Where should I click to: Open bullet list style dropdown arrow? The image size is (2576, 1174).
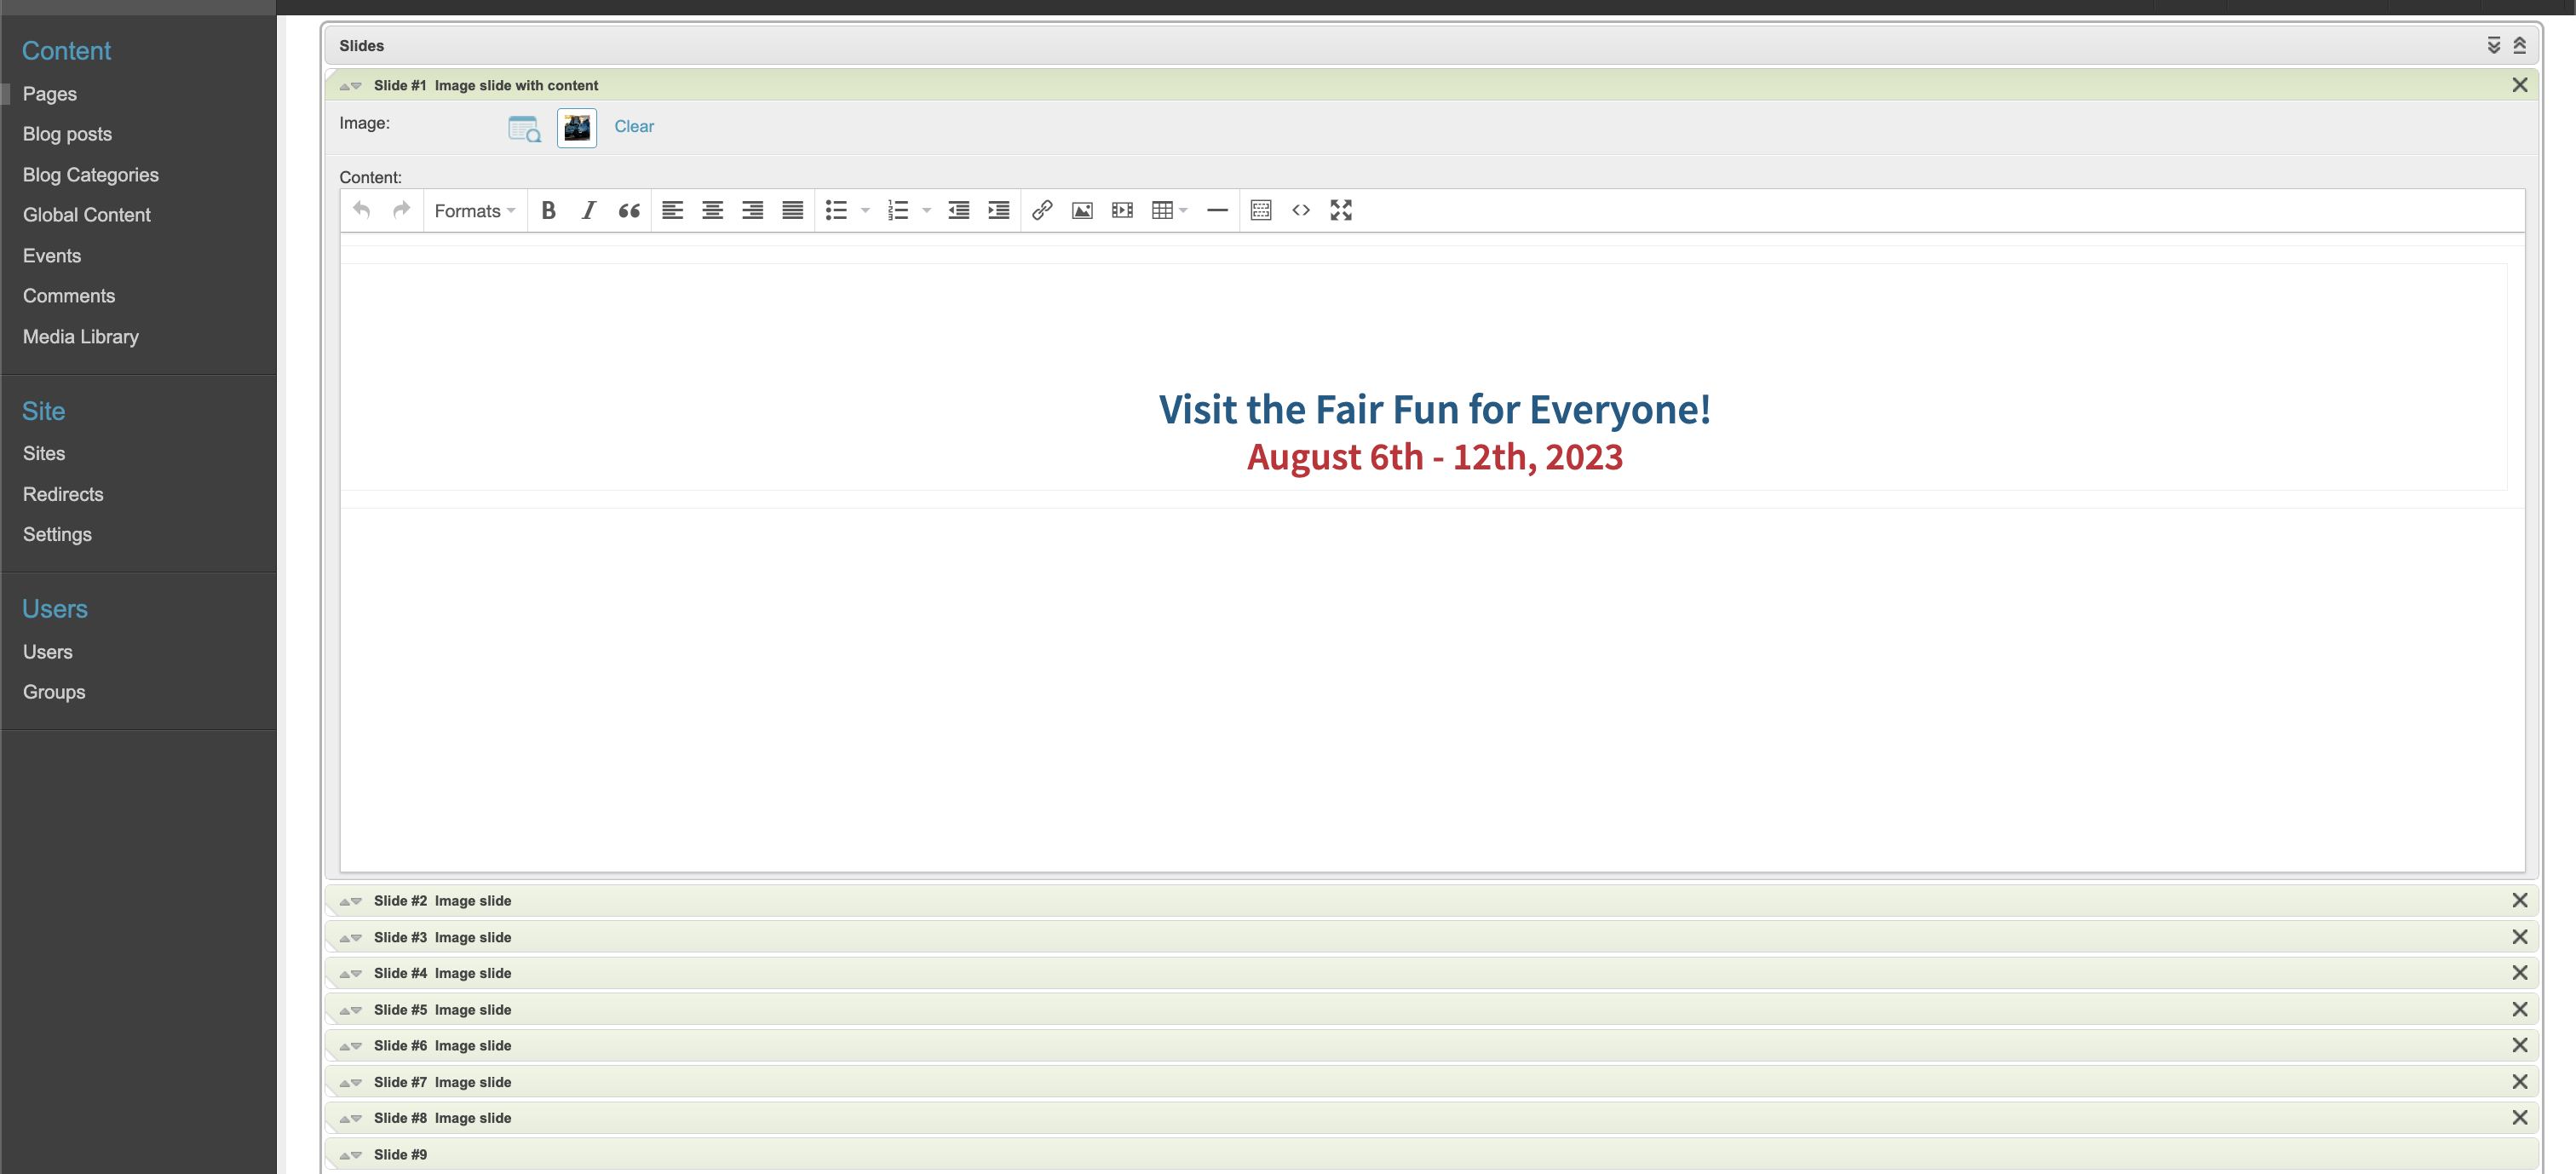tap(865, 210)
